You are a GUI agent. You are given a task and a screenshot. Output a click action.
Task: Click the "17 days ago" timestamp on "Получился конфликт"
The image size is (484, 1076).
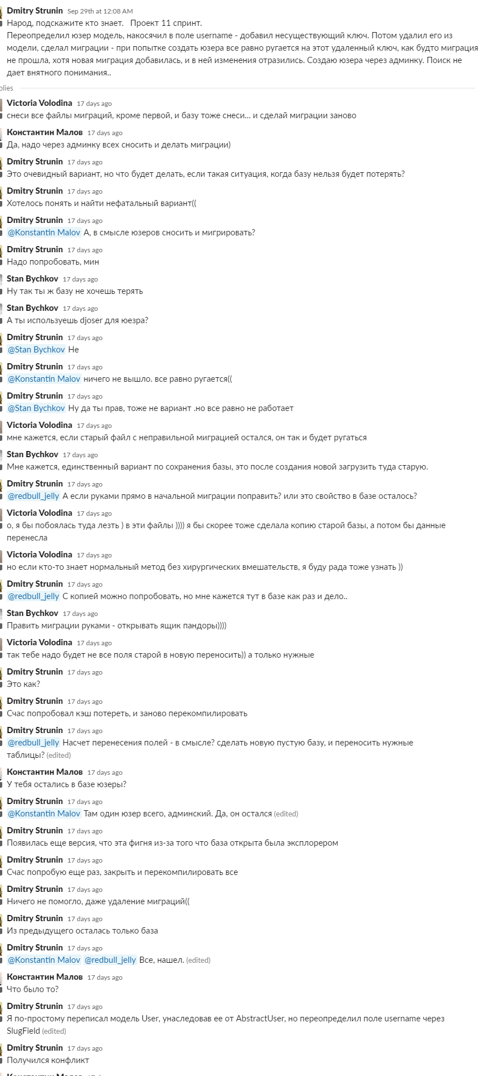coord(85,1048)
